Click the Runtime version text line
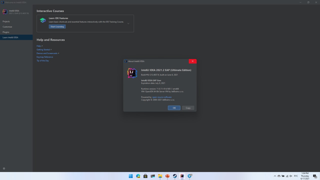 coord(160,89)
